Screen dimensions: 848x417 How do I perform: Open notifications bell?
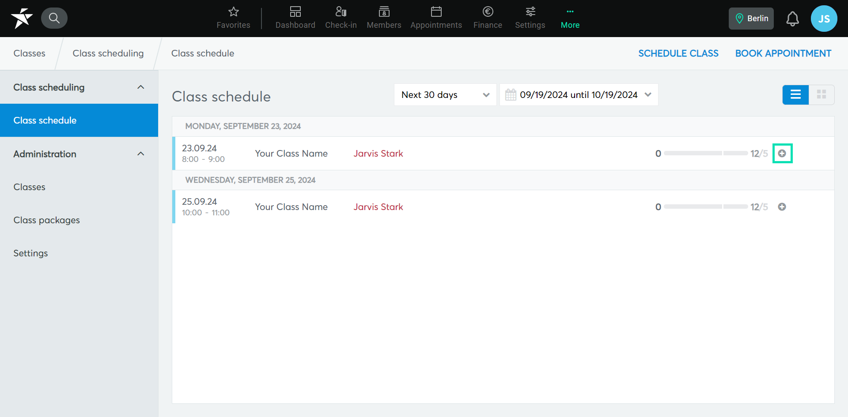pos(792,19)
